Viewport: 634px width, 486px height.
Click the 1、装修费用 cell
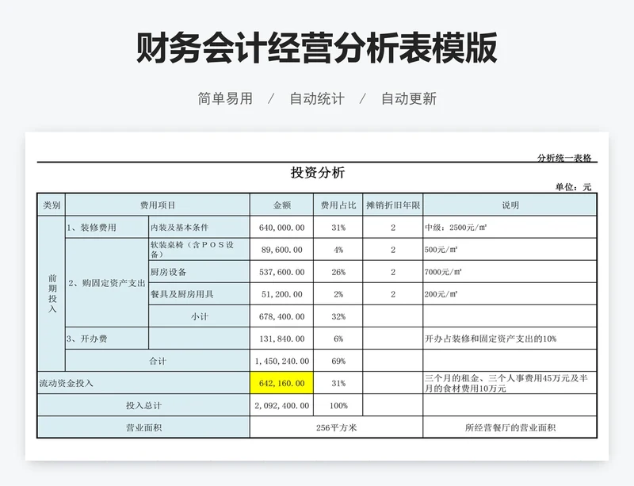[x=107, y=227]
